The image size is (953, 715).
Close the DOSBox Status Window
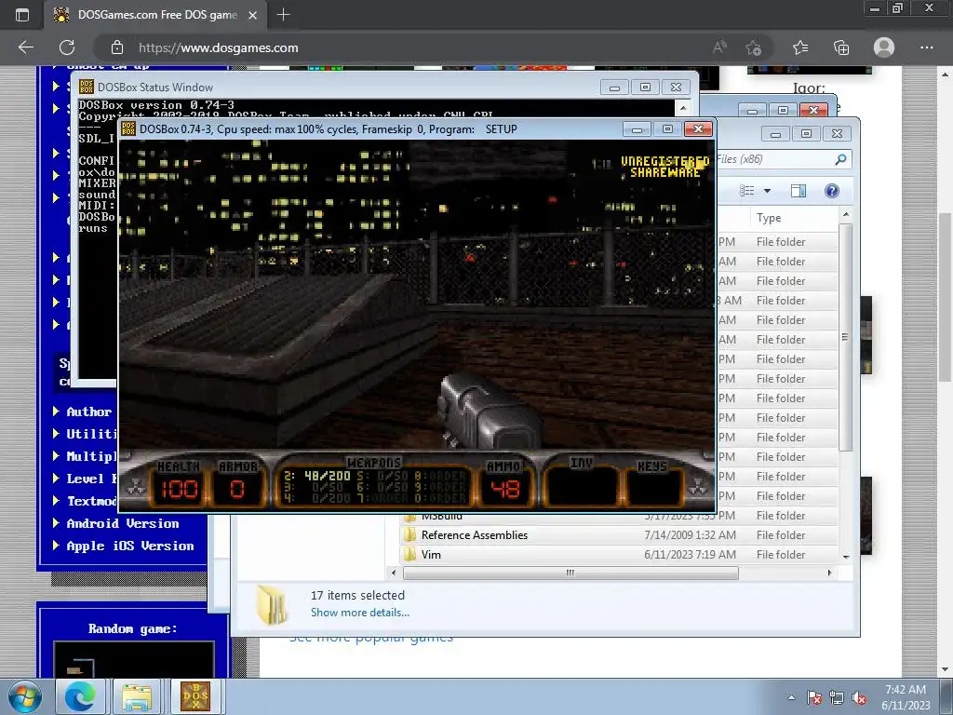(676, 88)
